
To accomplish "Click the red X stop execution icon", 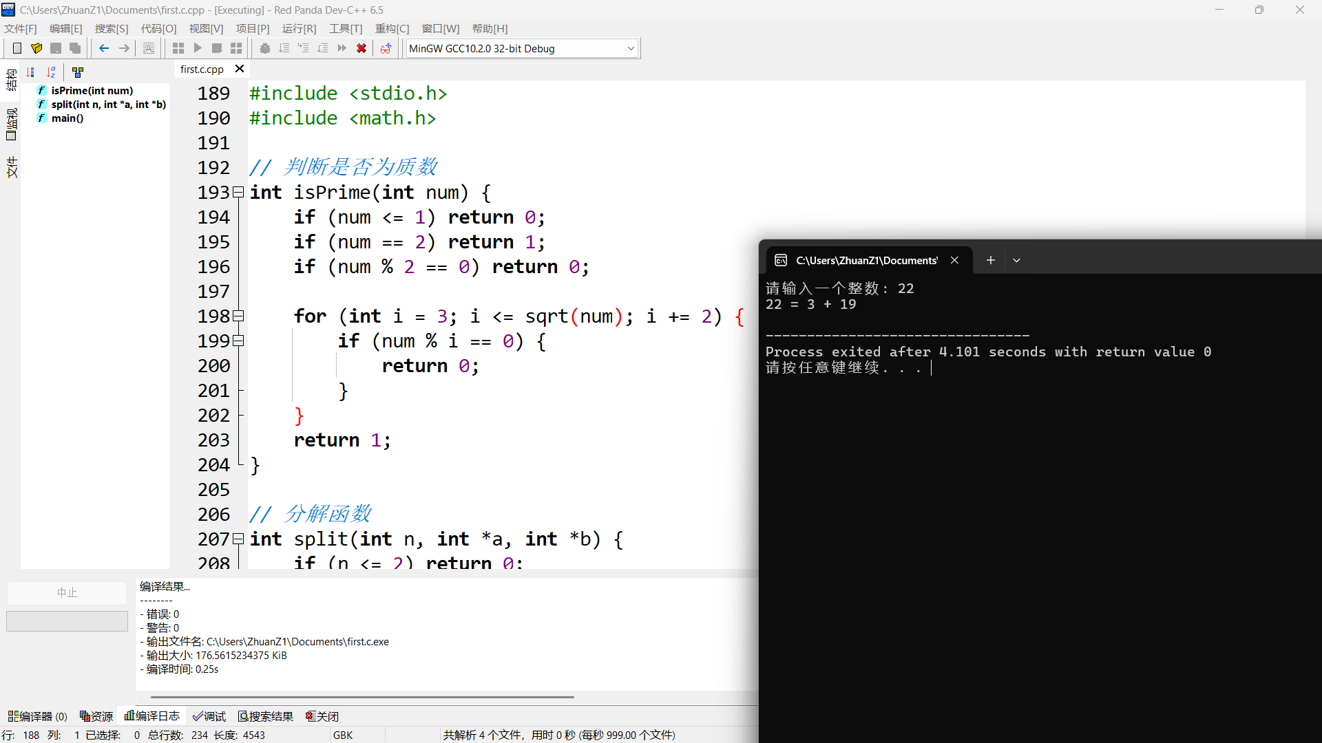I will [x=361, y=48].
